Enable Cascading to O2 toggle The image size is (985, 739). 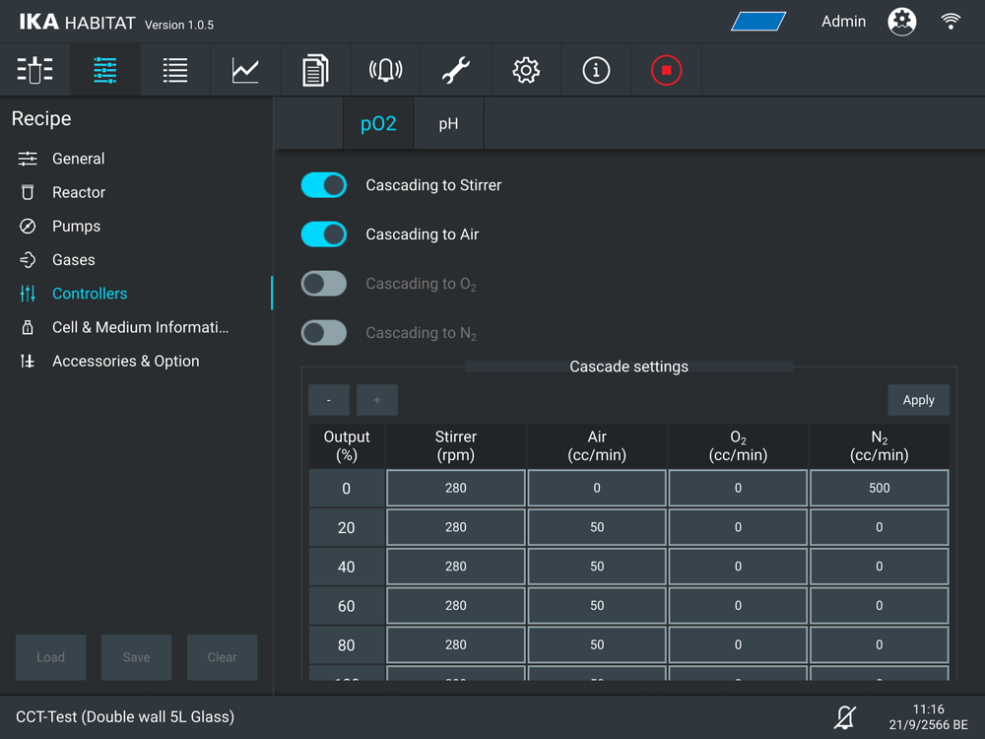(323, 284)
